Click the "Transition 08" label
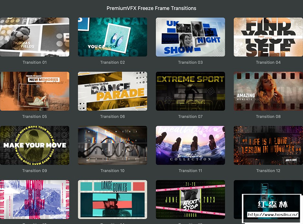The image size is (303, 224). pyautogui.click(x=268, y=117)
